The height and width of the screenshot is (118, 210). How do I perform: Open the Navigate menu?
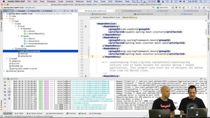(x=51, y=1)
